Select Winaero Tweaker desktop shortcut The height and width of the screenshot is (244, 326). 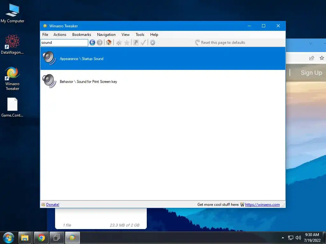tap(12, 79)
